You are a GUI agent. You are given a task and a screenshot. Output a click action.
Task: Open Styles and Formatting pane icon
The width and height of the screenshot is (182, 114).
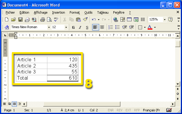pos(7,27)
